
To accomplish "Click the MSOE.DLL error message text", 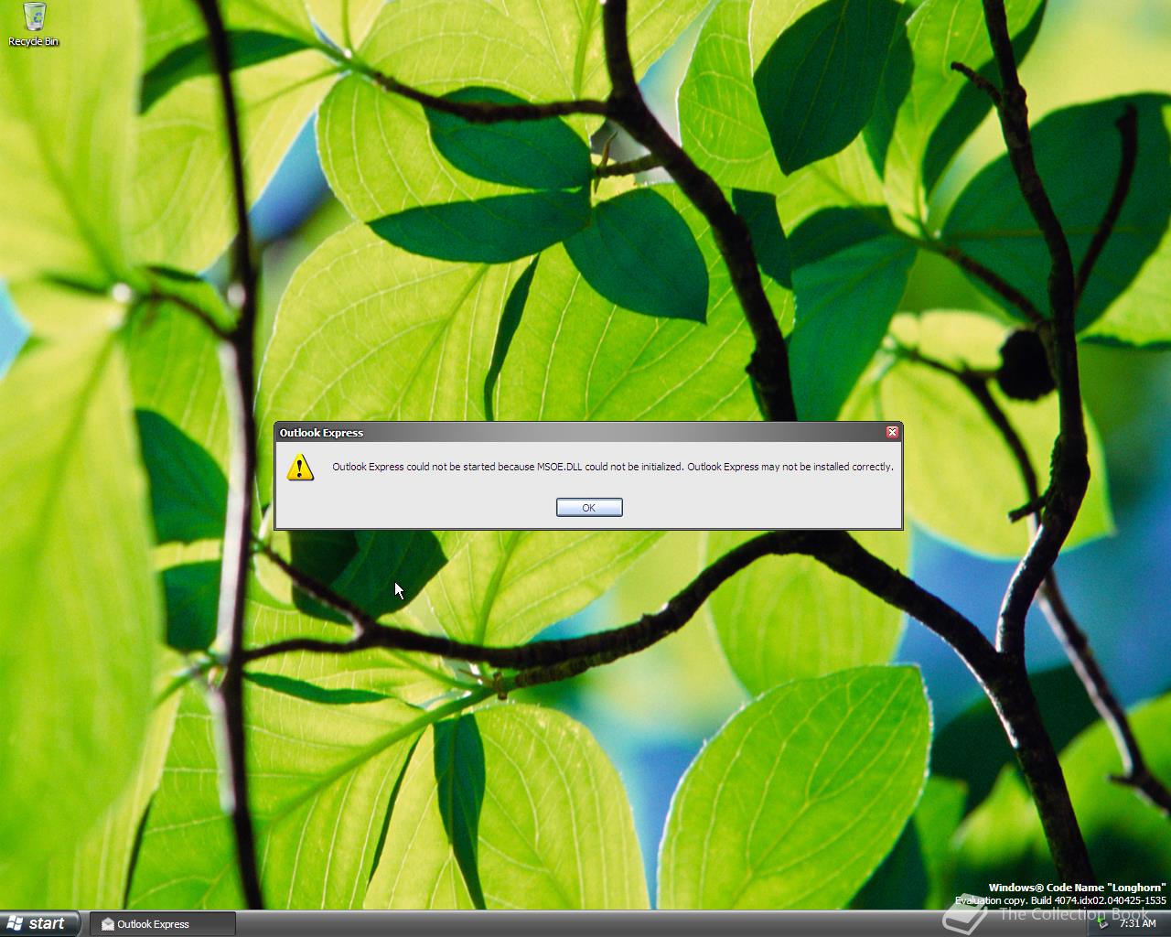I will [613, 467].
